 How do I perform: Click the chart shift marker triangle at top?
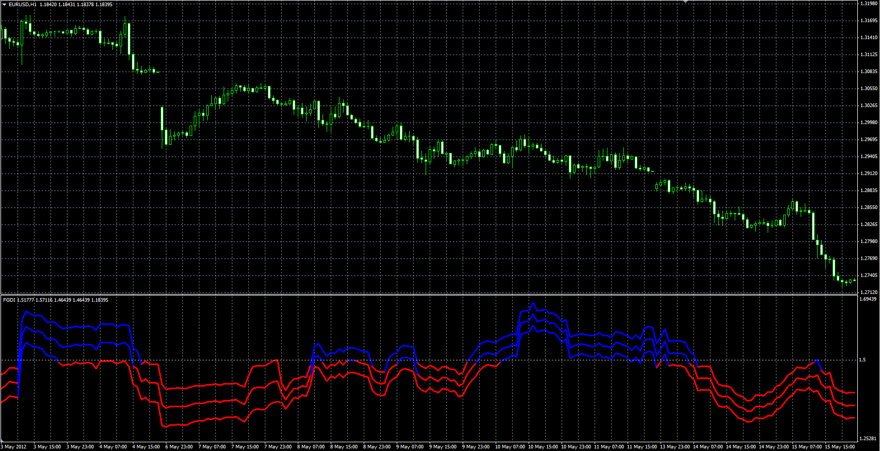tap(685, 2)
